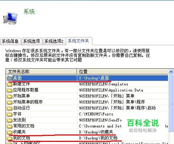Click folder icon beside 字体
This screenshot has width=174, height=144.
[x=10, y=114]
